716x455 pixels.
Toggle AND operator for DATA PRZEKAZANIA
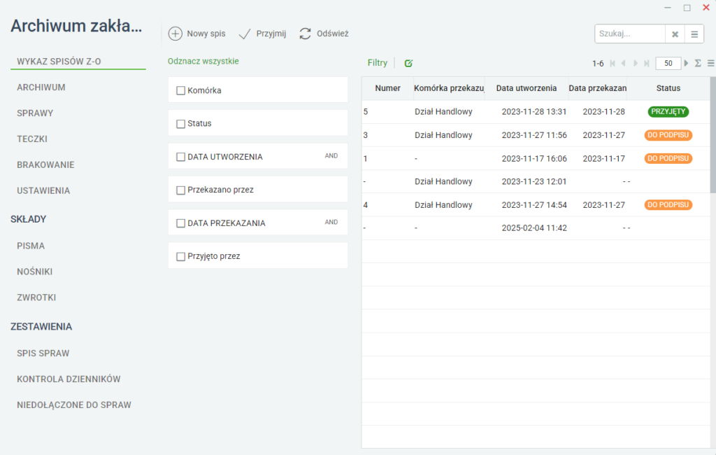click(331, 222)
